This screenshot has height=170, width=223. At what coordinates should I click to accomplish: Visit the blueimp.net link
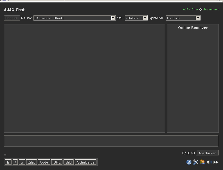tap(211, 9)
